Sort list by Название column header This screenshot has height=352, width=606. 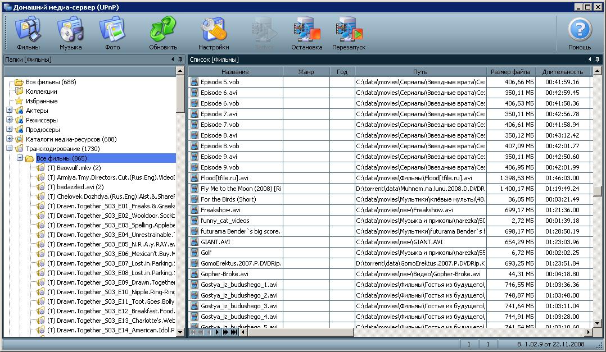coord(235,72)
